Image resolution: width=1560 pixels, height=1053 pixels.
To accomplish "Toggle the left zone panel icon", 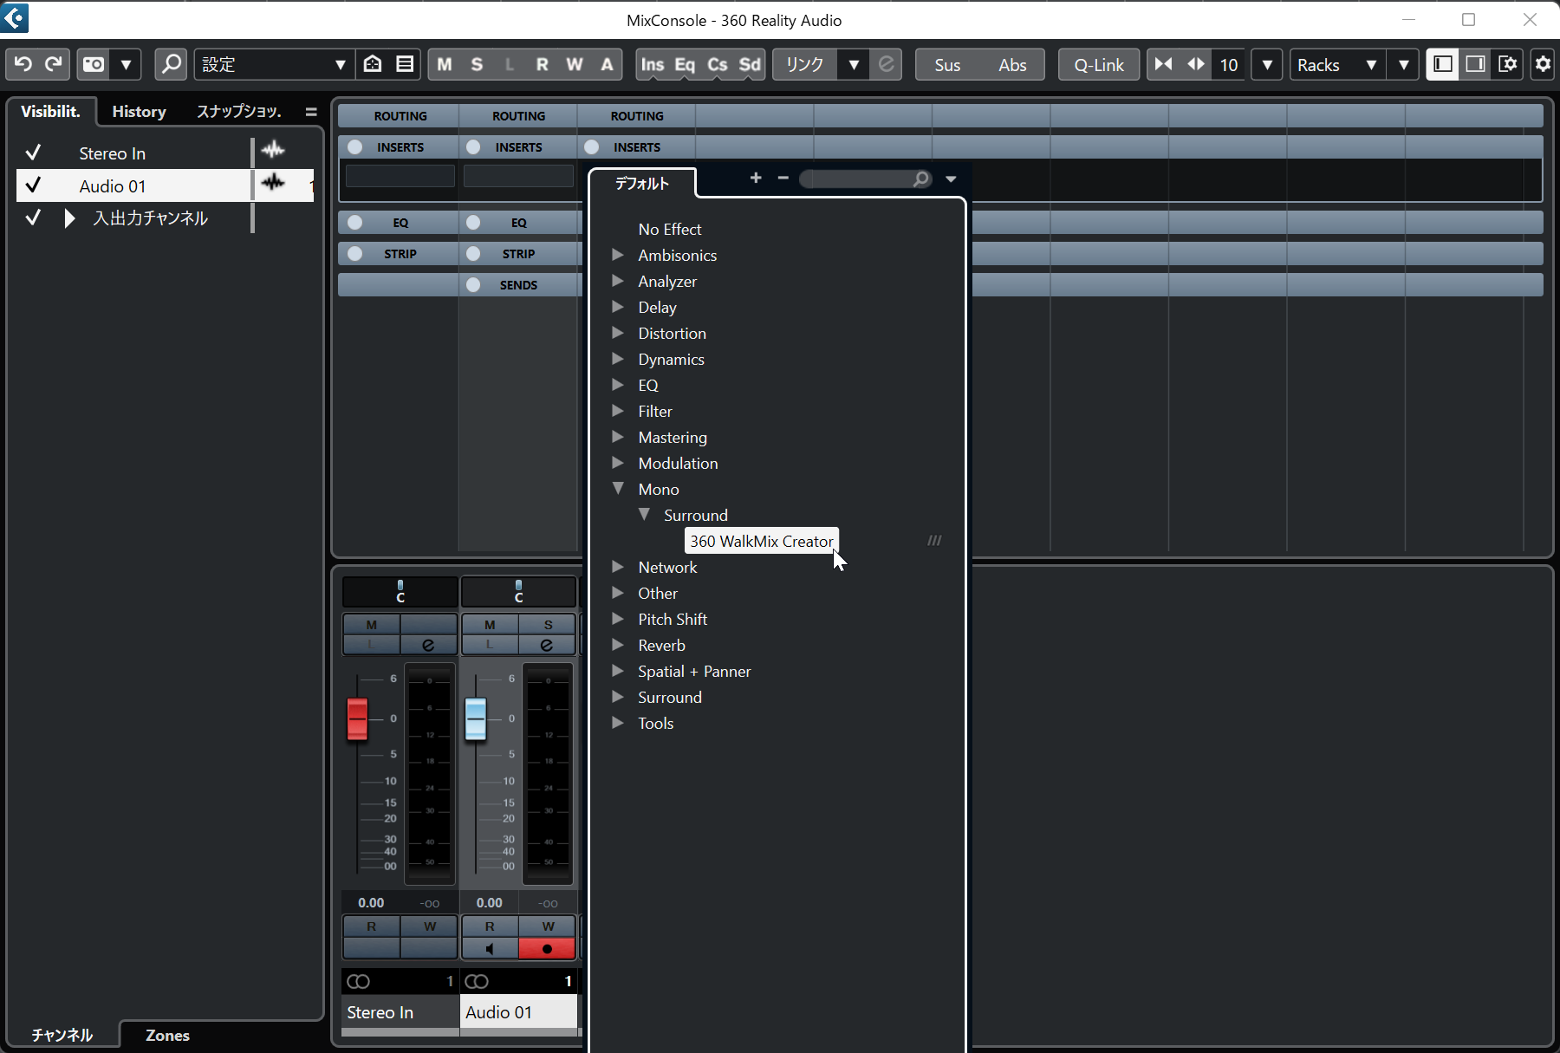I will 1443,64.
